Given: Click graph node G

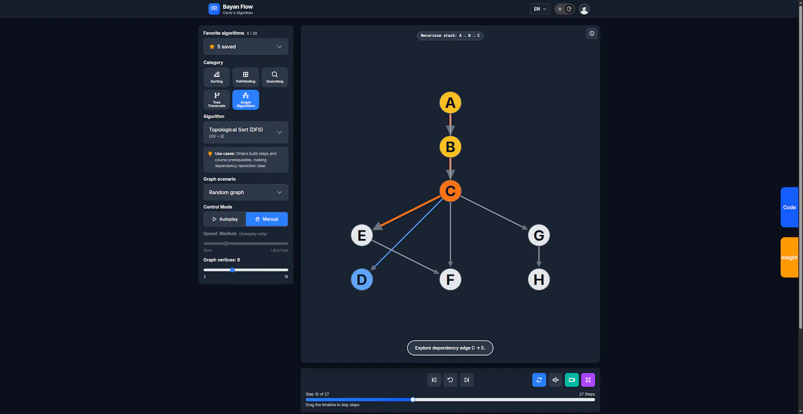Looking at the screenshot, I should click(539, 235).
